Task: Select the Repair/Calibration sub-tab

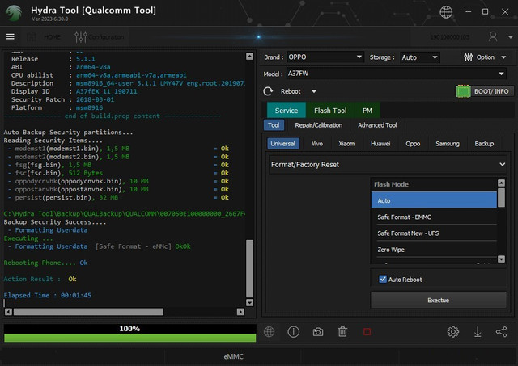Action: coord(318,125)
